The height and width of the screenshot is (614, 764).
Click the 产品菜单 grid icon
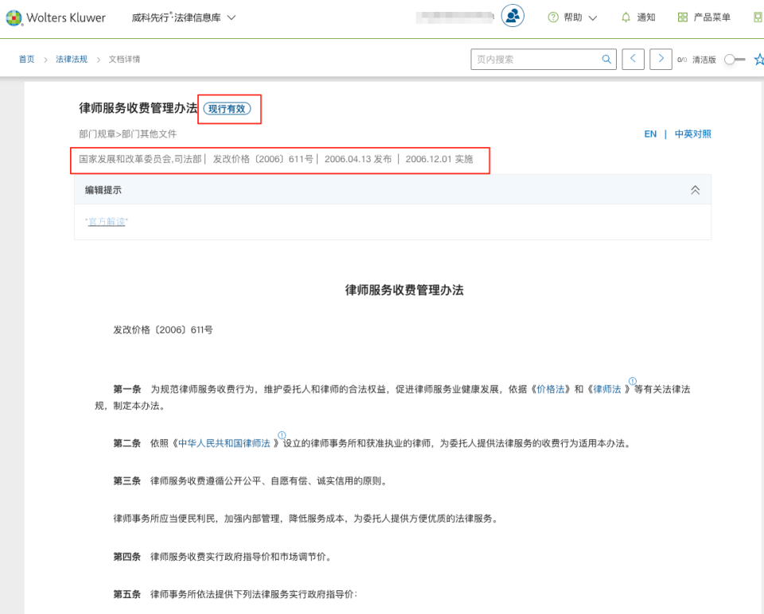[683, 17]
